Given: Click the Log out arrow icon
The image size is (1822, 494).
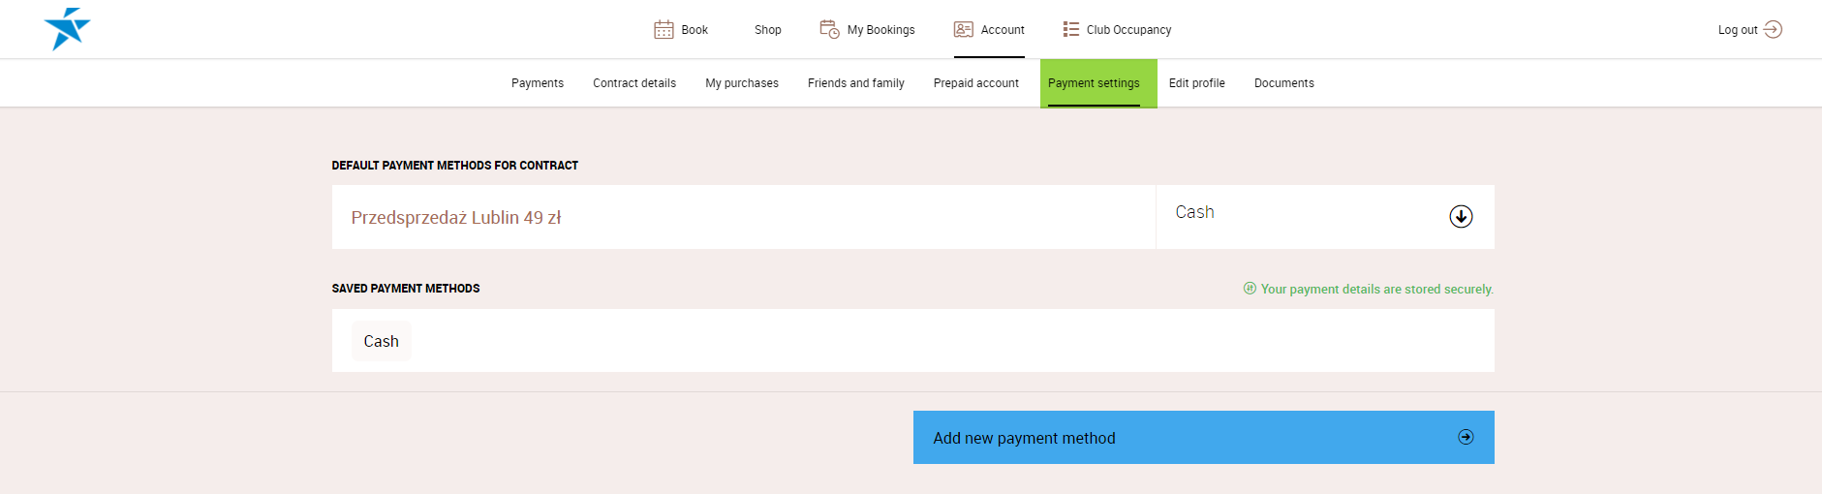Looking at the screenshot, I should pyautogui.click(x=1773, y=30).
